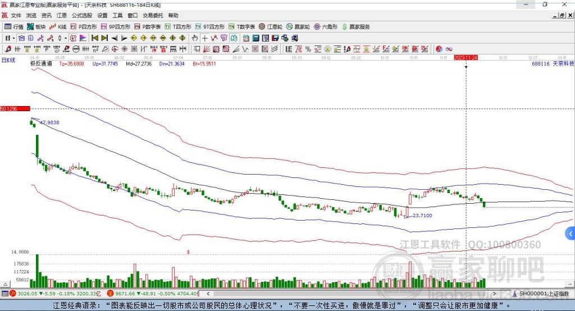
Task: Open the 板块 sector view
Action: click(x=36, y=27)
